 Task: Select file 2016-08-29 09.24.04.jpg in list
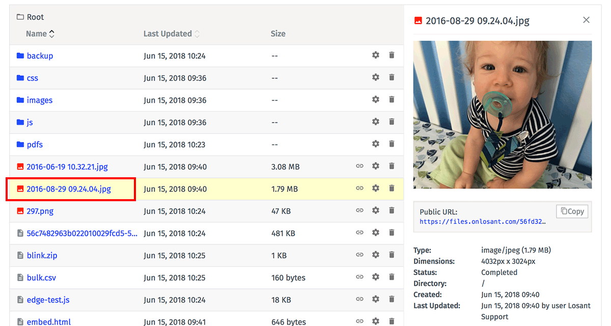click(69, 189)
